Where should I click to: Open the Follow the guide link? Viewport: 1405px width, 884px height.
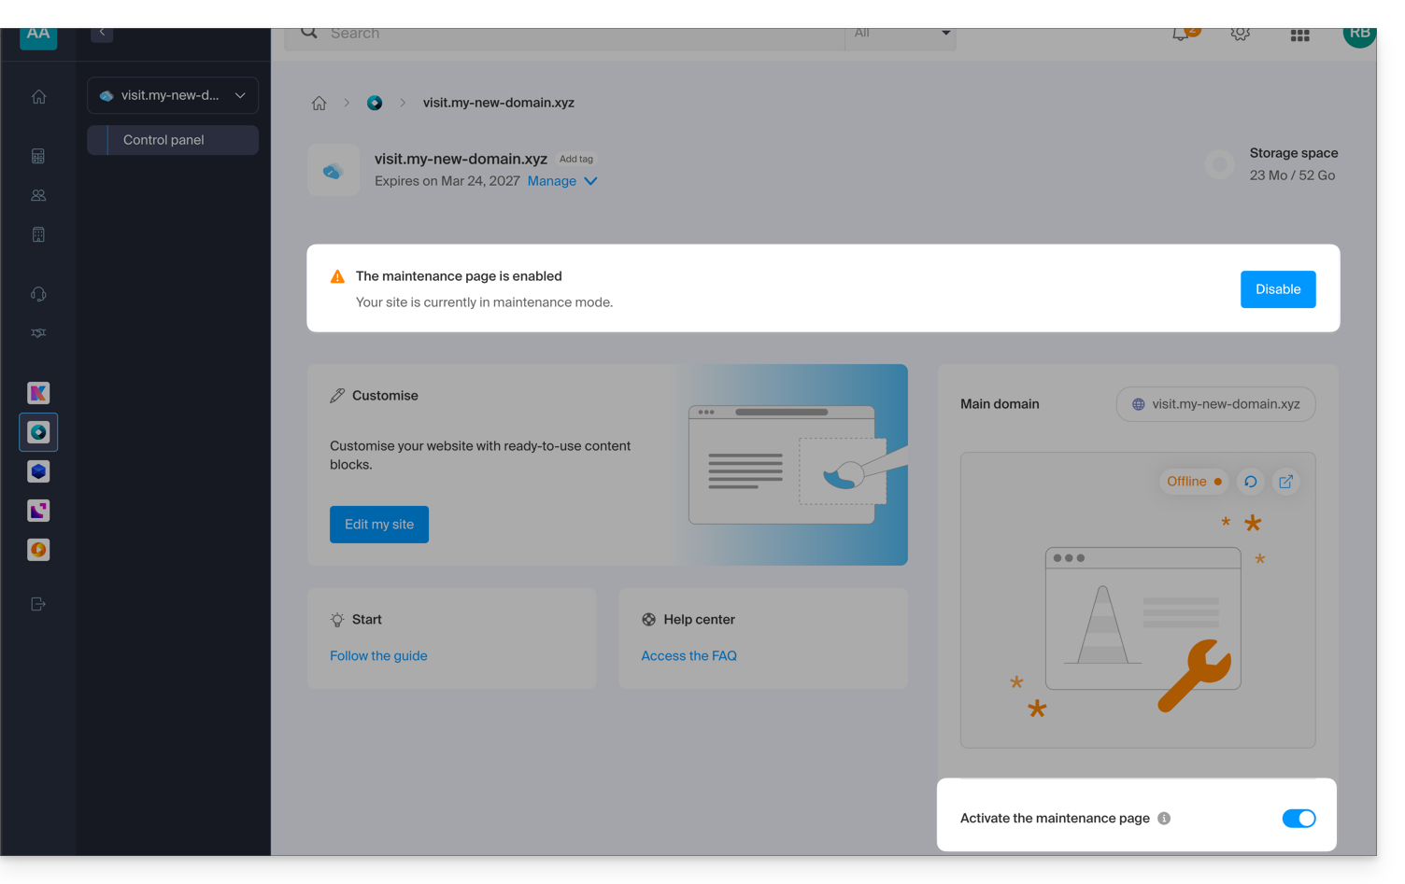(378, 656)
